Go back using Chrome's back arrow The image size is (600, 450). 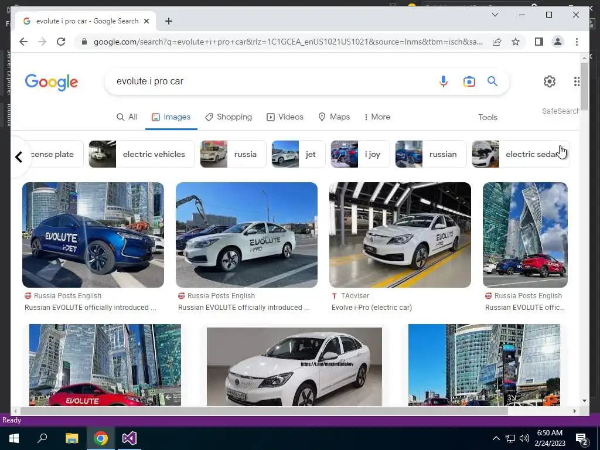(23, 42)
